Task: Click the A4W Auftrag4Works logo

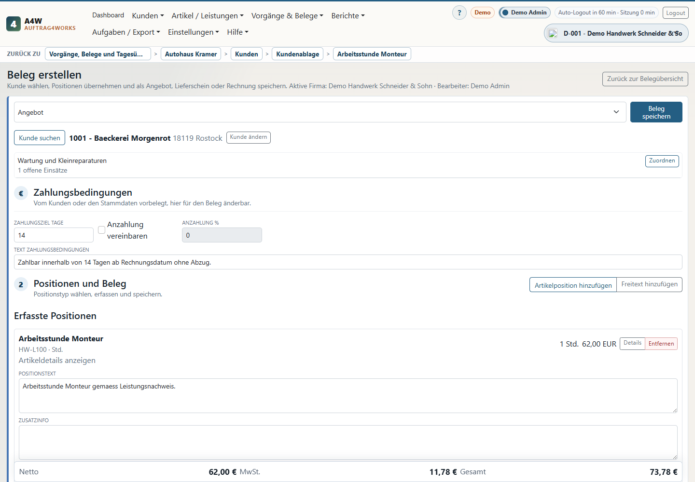Action: pyautogui.click(x=41, y=24)
